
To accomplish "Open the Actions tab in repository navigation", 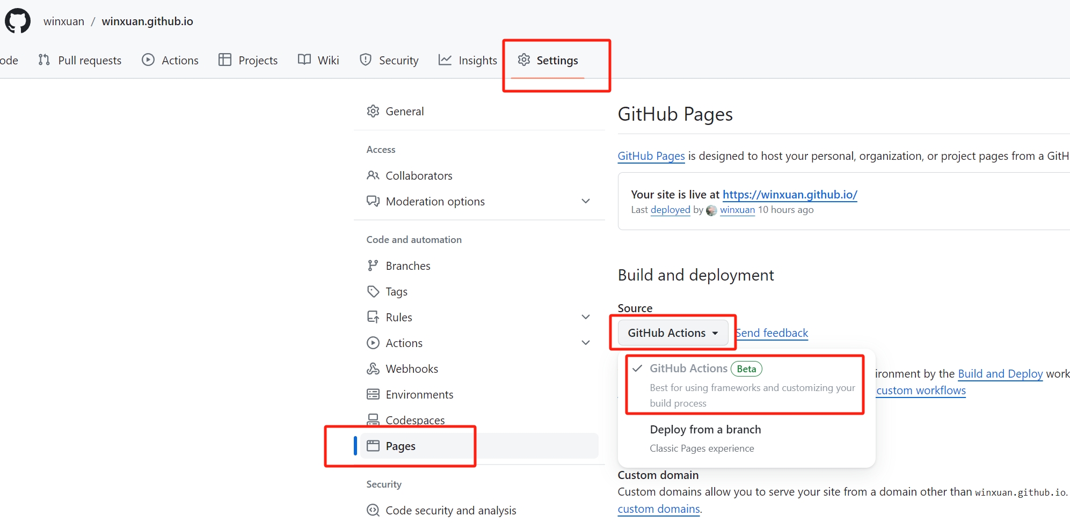I will 170,60.
